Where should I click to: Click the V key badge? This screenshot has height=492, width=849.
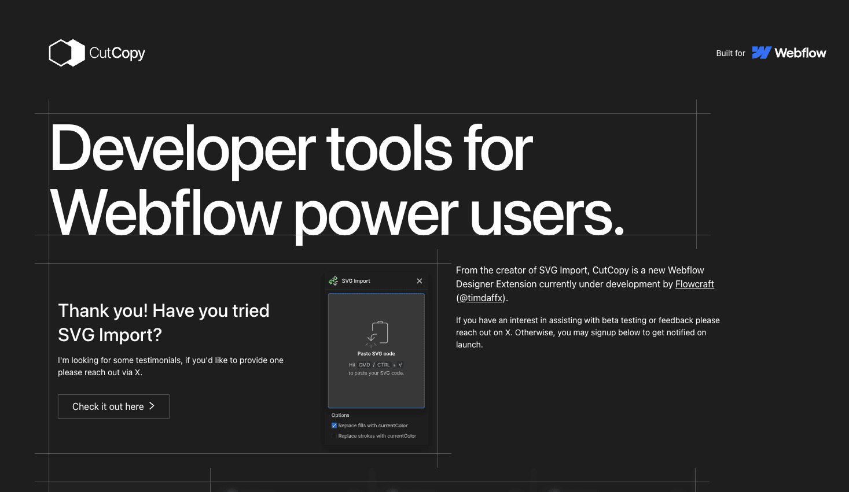tap(400, 365)
